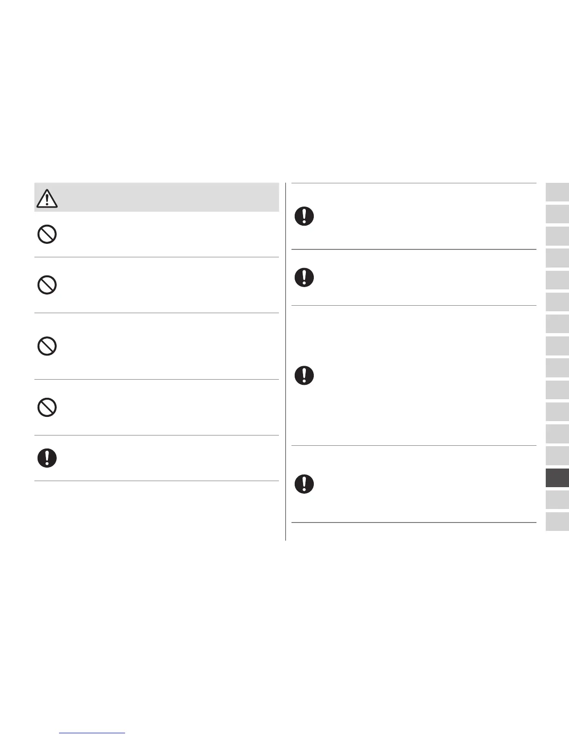Click the fourth, lowest prohibition icon

point(47,407)
